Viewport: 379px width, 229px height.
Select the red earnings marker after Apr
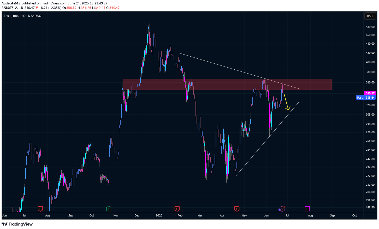click(237, 209)
